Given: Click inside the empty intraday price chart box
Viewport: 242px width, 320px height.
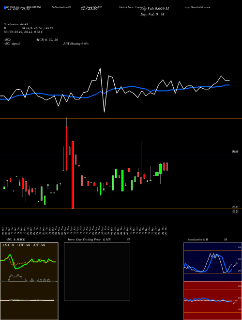Looking at the screenshot, I should click(97, 272).
